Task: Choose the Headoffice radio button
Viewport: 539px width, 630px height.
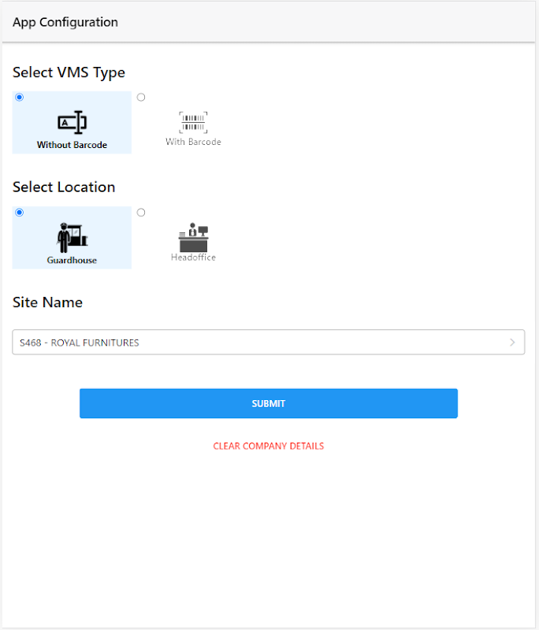Action: 141,213
